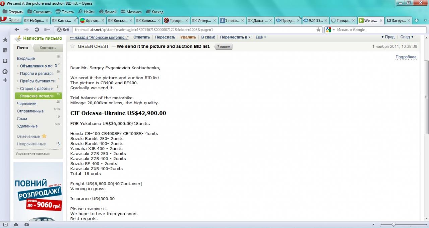Switch to the Как за... tab
Screen dimensions: 429x228
coord(64,20)
